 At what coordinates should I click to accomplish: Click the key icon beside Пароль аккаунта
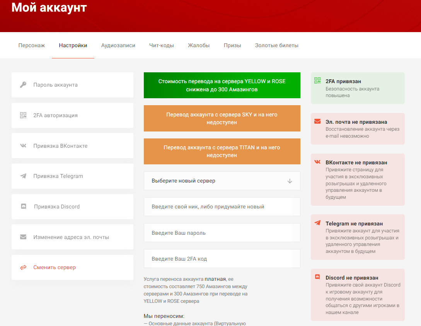pyautogui.click(x=23, y=85)
